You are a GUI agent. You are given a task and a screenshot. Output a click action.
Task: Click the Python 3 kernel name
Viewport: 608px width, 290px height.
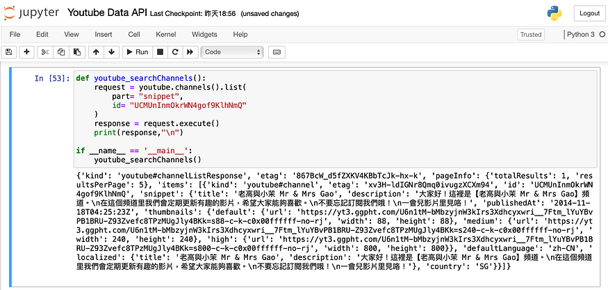pos(580,35)
